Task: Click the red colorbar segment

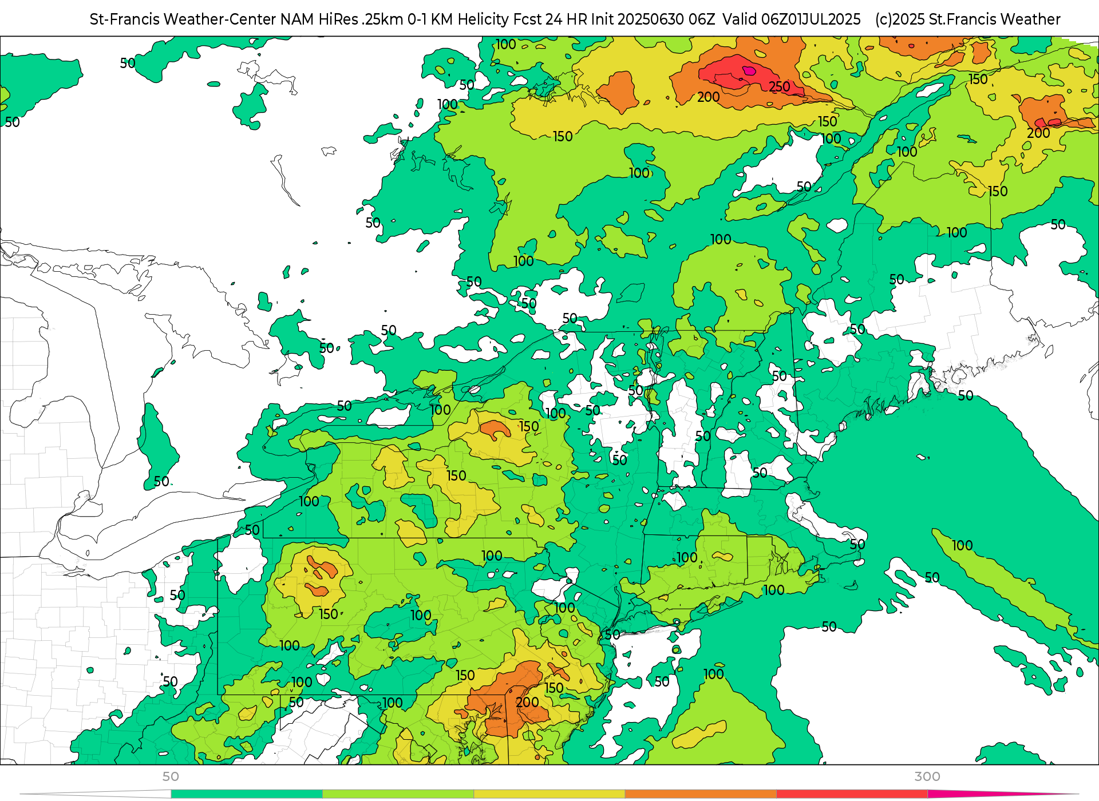Action: click(852, 794)
